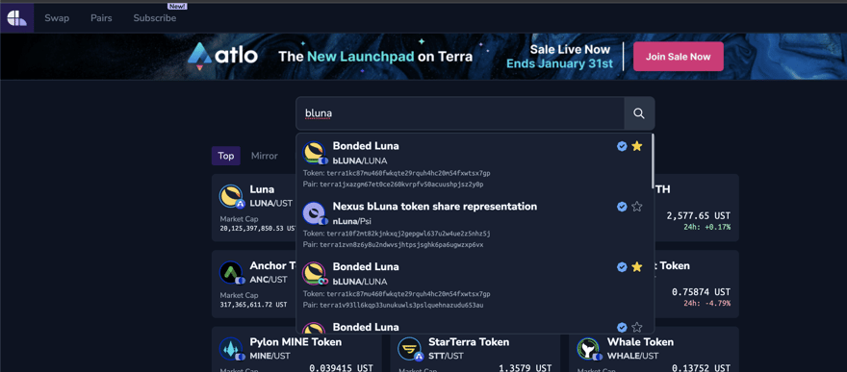Viewport: 847px width, 372px height.
Task: Click token icon of Bonded Luna pair terra1jxazgm
Action: 315,153
